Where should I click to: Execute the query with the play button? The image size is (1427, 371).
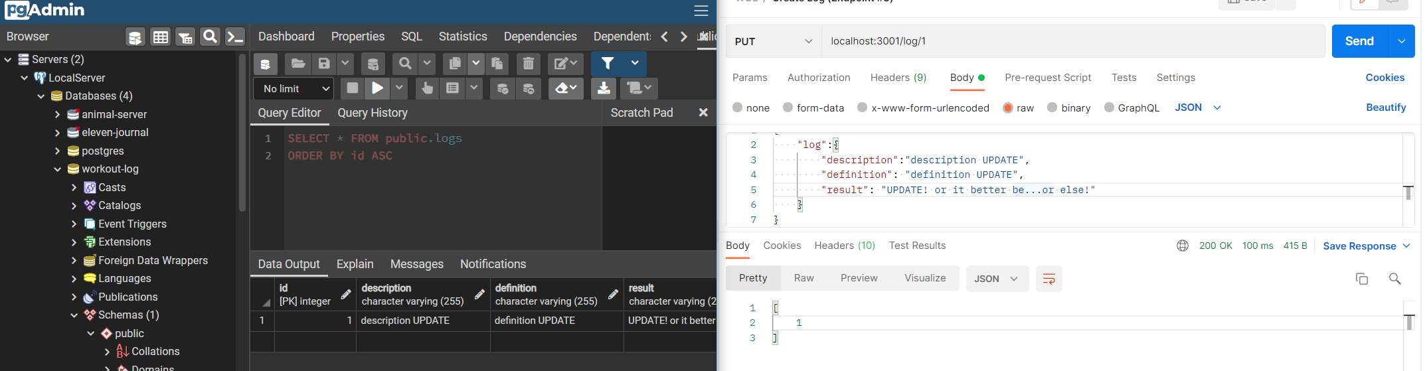[377, 88]
